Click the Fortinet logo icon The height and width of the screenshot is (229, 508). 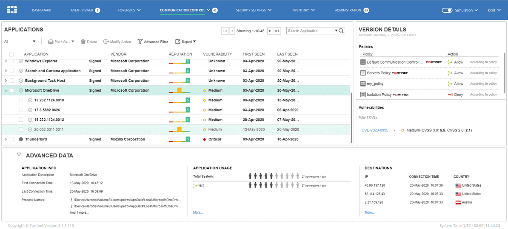pos(12,10)
